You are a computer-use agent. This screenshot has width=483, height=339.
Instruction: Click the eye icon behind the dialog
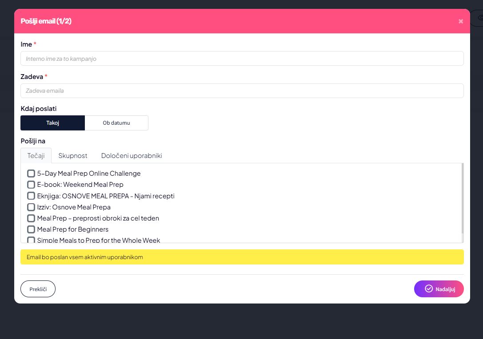point(479,18)
